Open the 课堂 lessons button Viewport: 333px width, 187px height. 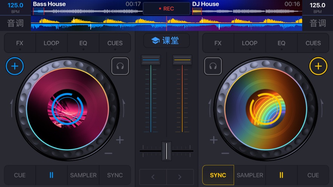click(x=167, y=40)
